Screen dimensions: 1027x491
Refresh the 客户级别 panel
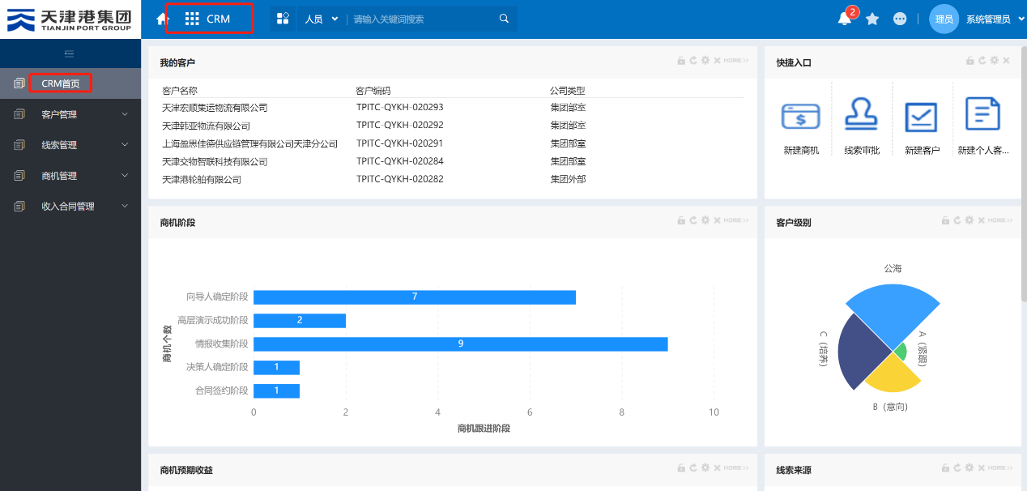[957, 220]
